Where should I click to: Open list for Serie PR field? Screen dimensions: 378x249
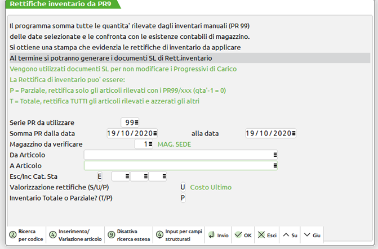coord(137,123)
